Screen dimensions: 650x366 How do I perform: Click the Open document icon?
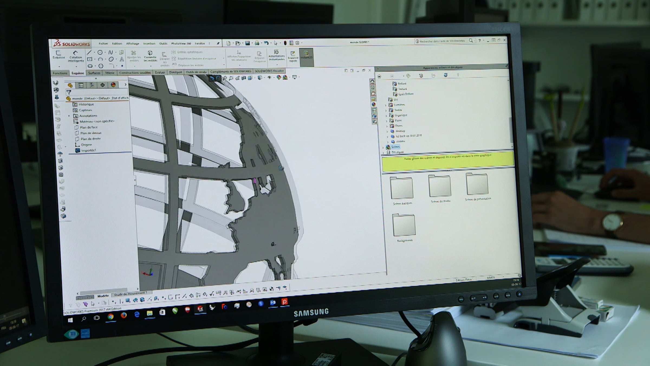pos(238,43)
